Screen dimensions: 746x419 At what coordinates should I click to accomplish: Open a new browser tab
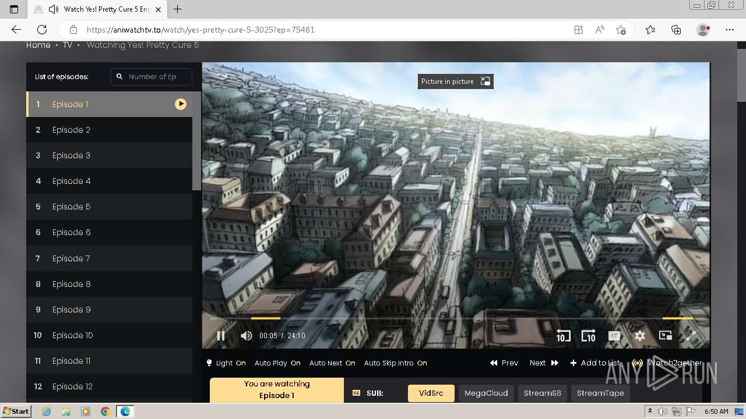[178, 9]
